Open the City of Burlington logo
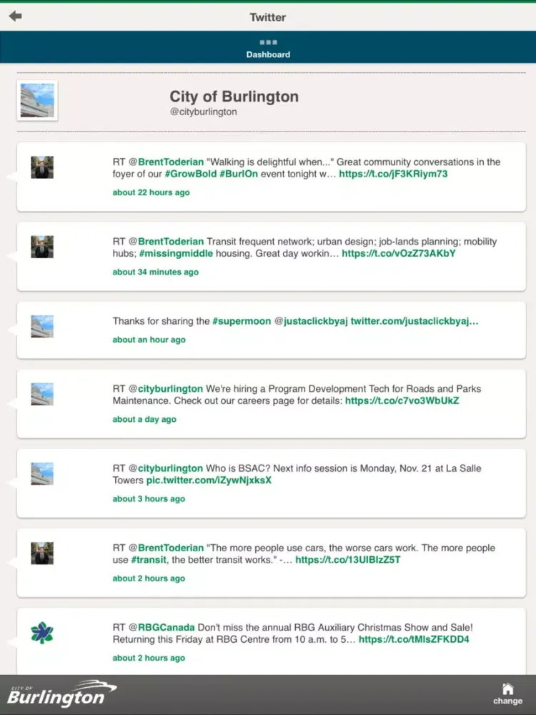 coord(62,694)
